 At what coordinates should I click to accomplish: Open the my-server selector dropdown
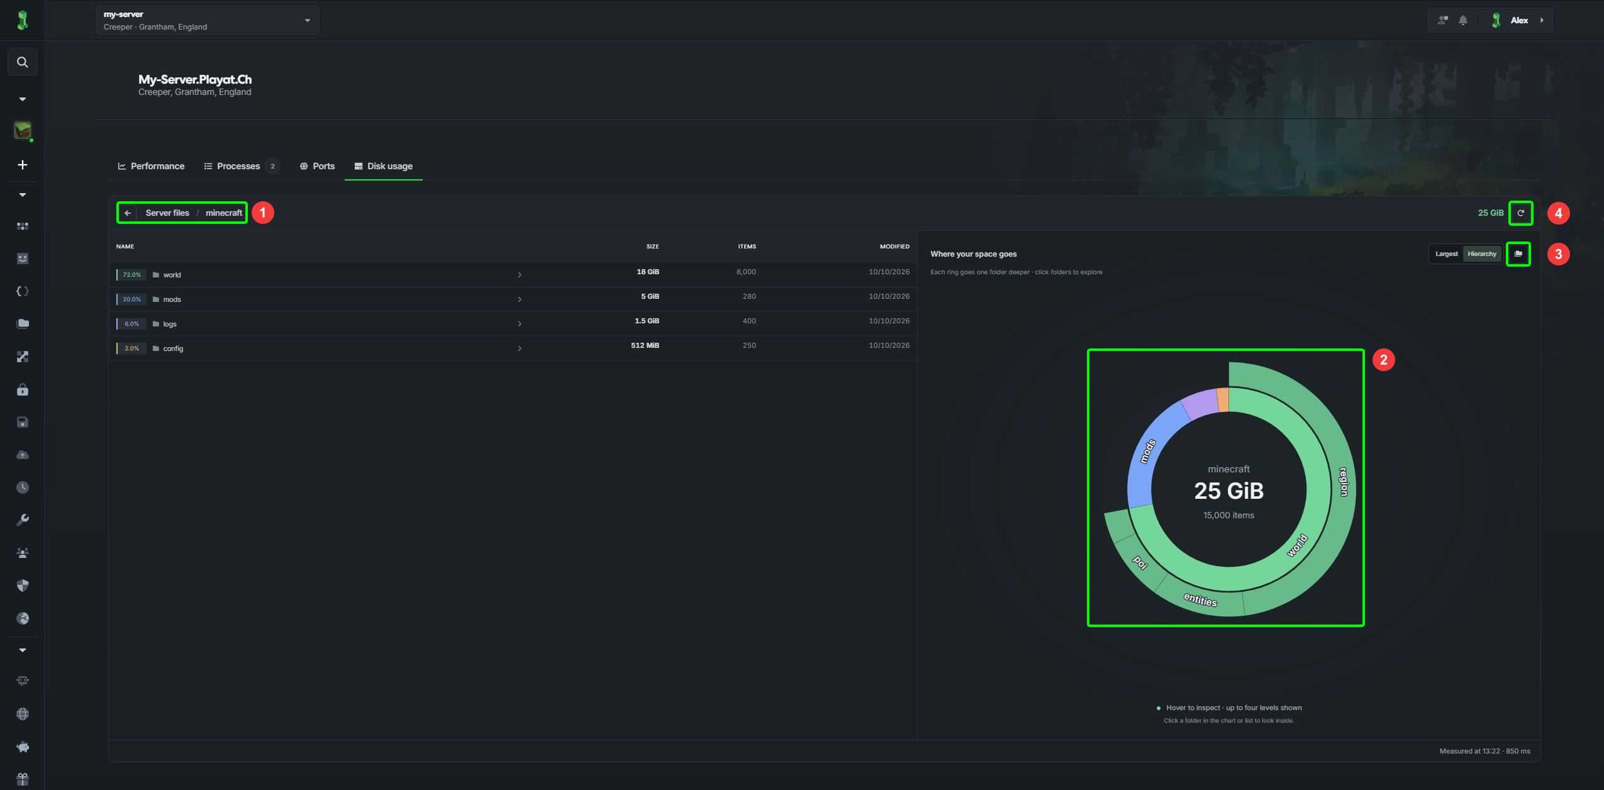pyautogui.click(x=208, y=20)
